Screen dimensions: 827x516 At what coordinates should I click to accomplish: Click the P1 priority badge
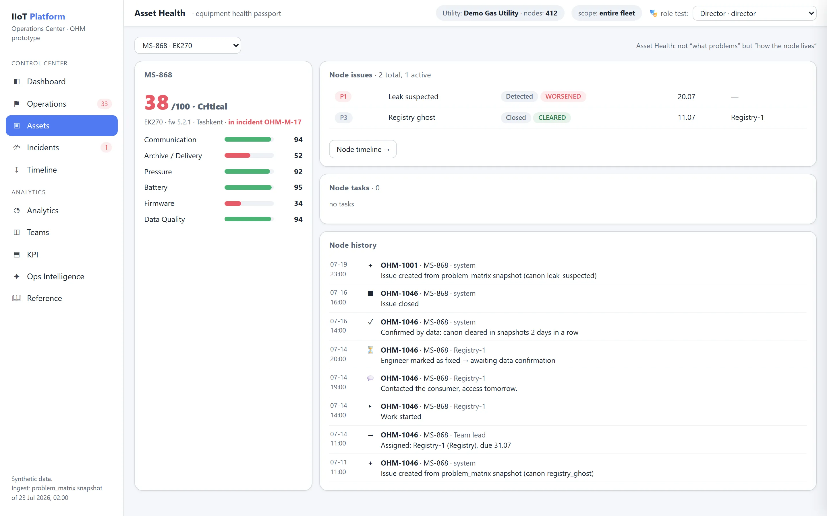[x=343, y=97]
